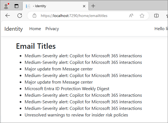Click the first Major update from Message center
Viewport: 168px width, 123px height.
pos(59,69)
